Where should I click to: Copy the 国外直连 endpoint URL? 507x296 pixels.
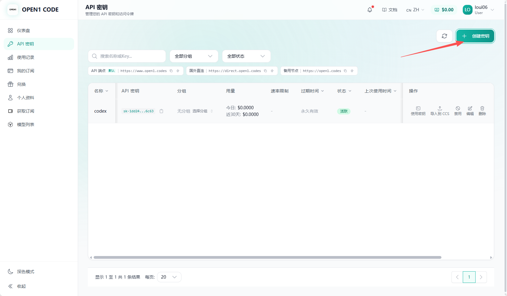(x=265, y=71)
